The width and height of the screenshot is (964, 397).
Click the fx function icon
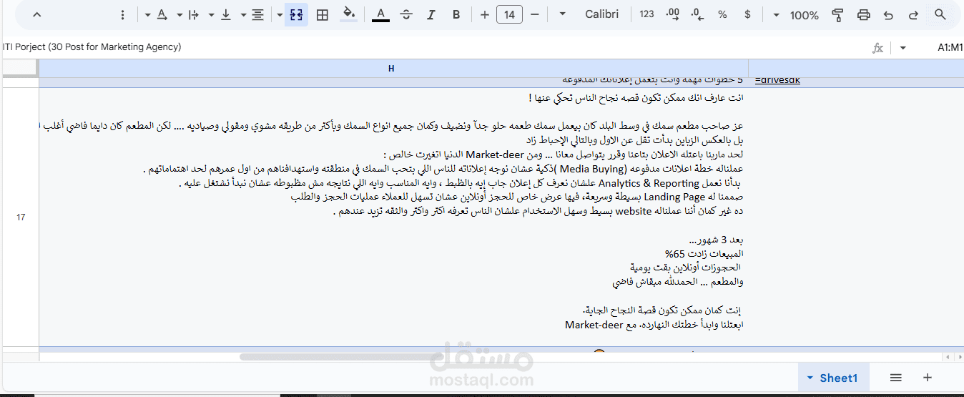[x=878, y=48]
